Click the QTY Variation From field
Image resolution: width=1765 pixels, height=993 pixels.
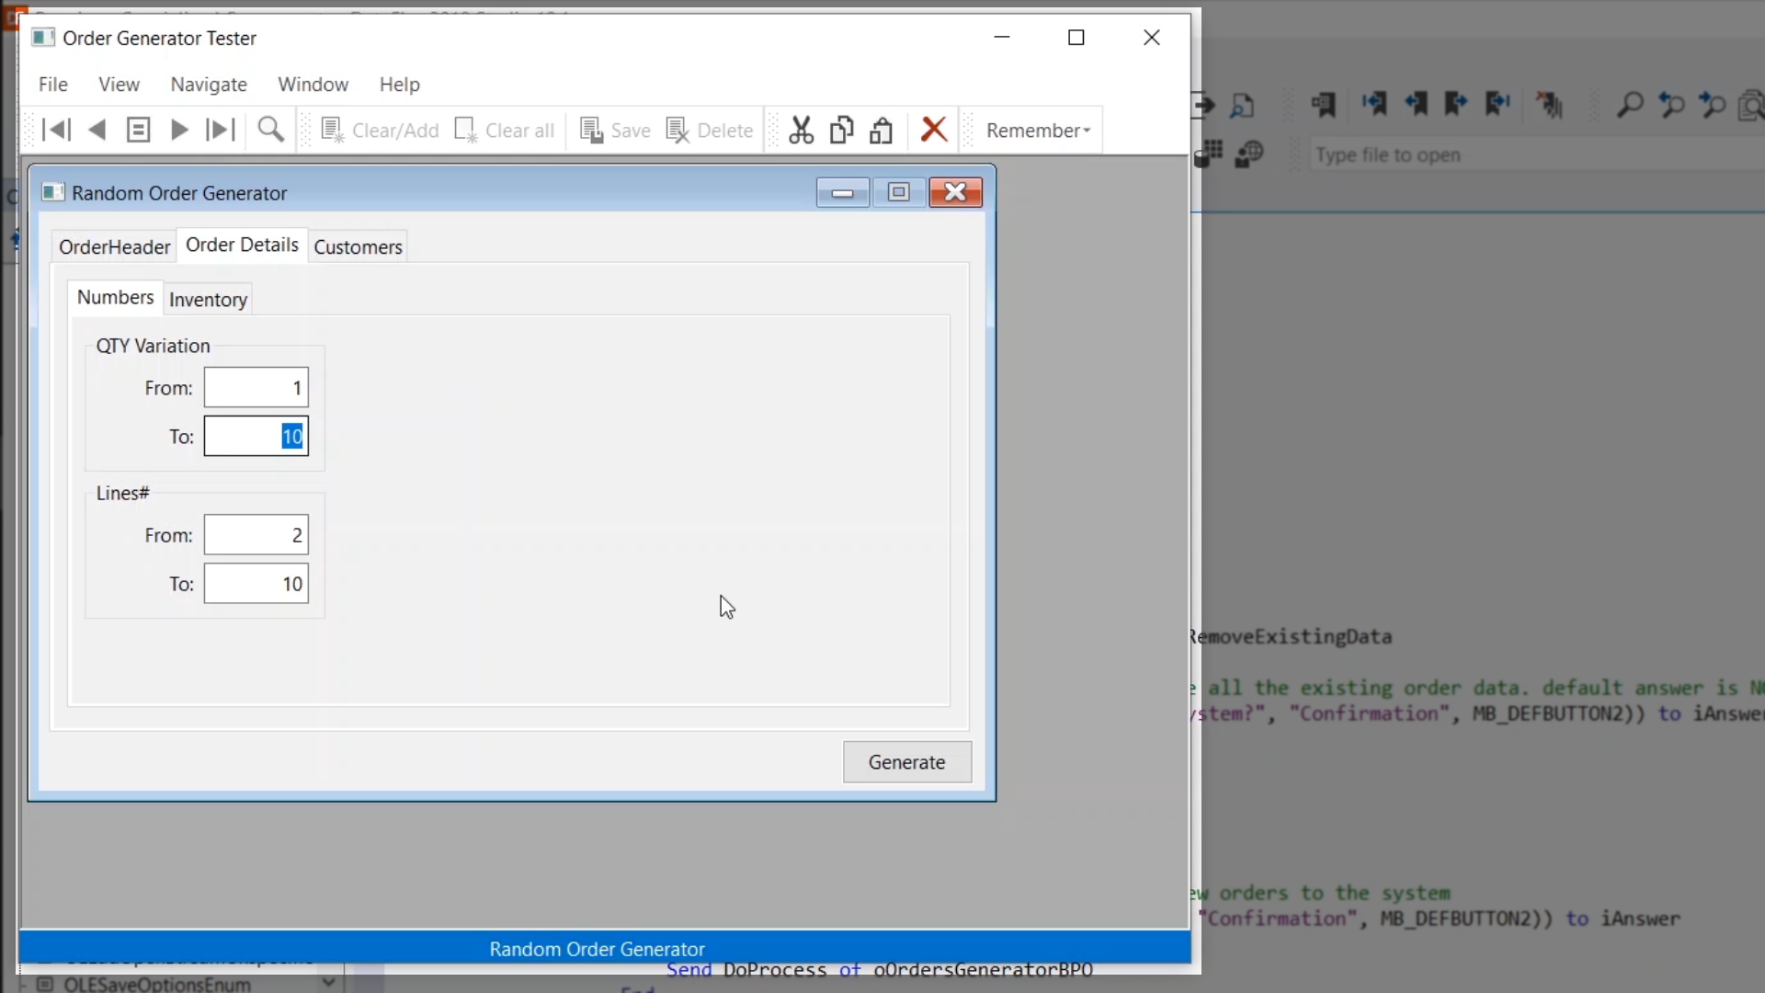tap(256, 388)
